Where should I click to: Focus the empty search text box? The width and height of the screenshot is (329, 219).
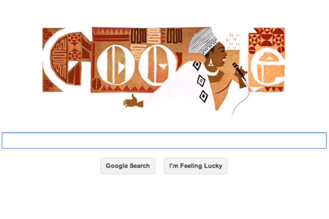[x=164, y=140]
